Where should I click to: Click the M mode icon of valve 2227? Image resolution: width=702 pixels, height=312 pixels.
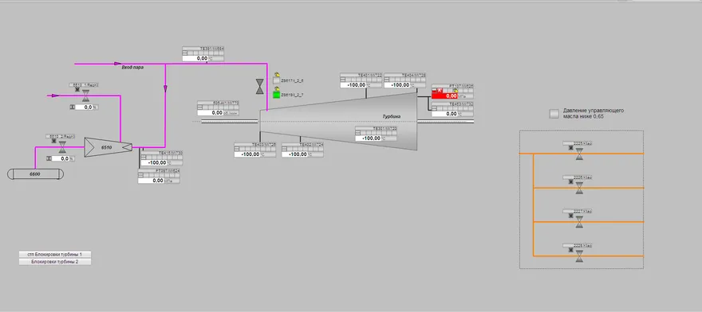click(x=571, y=216)
